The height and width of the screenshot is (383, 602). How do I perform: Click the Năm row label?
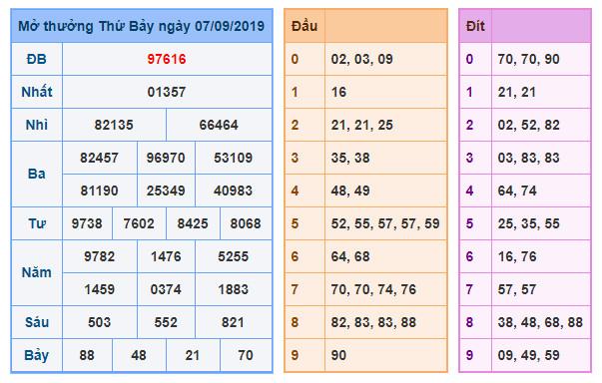(37, 273)
